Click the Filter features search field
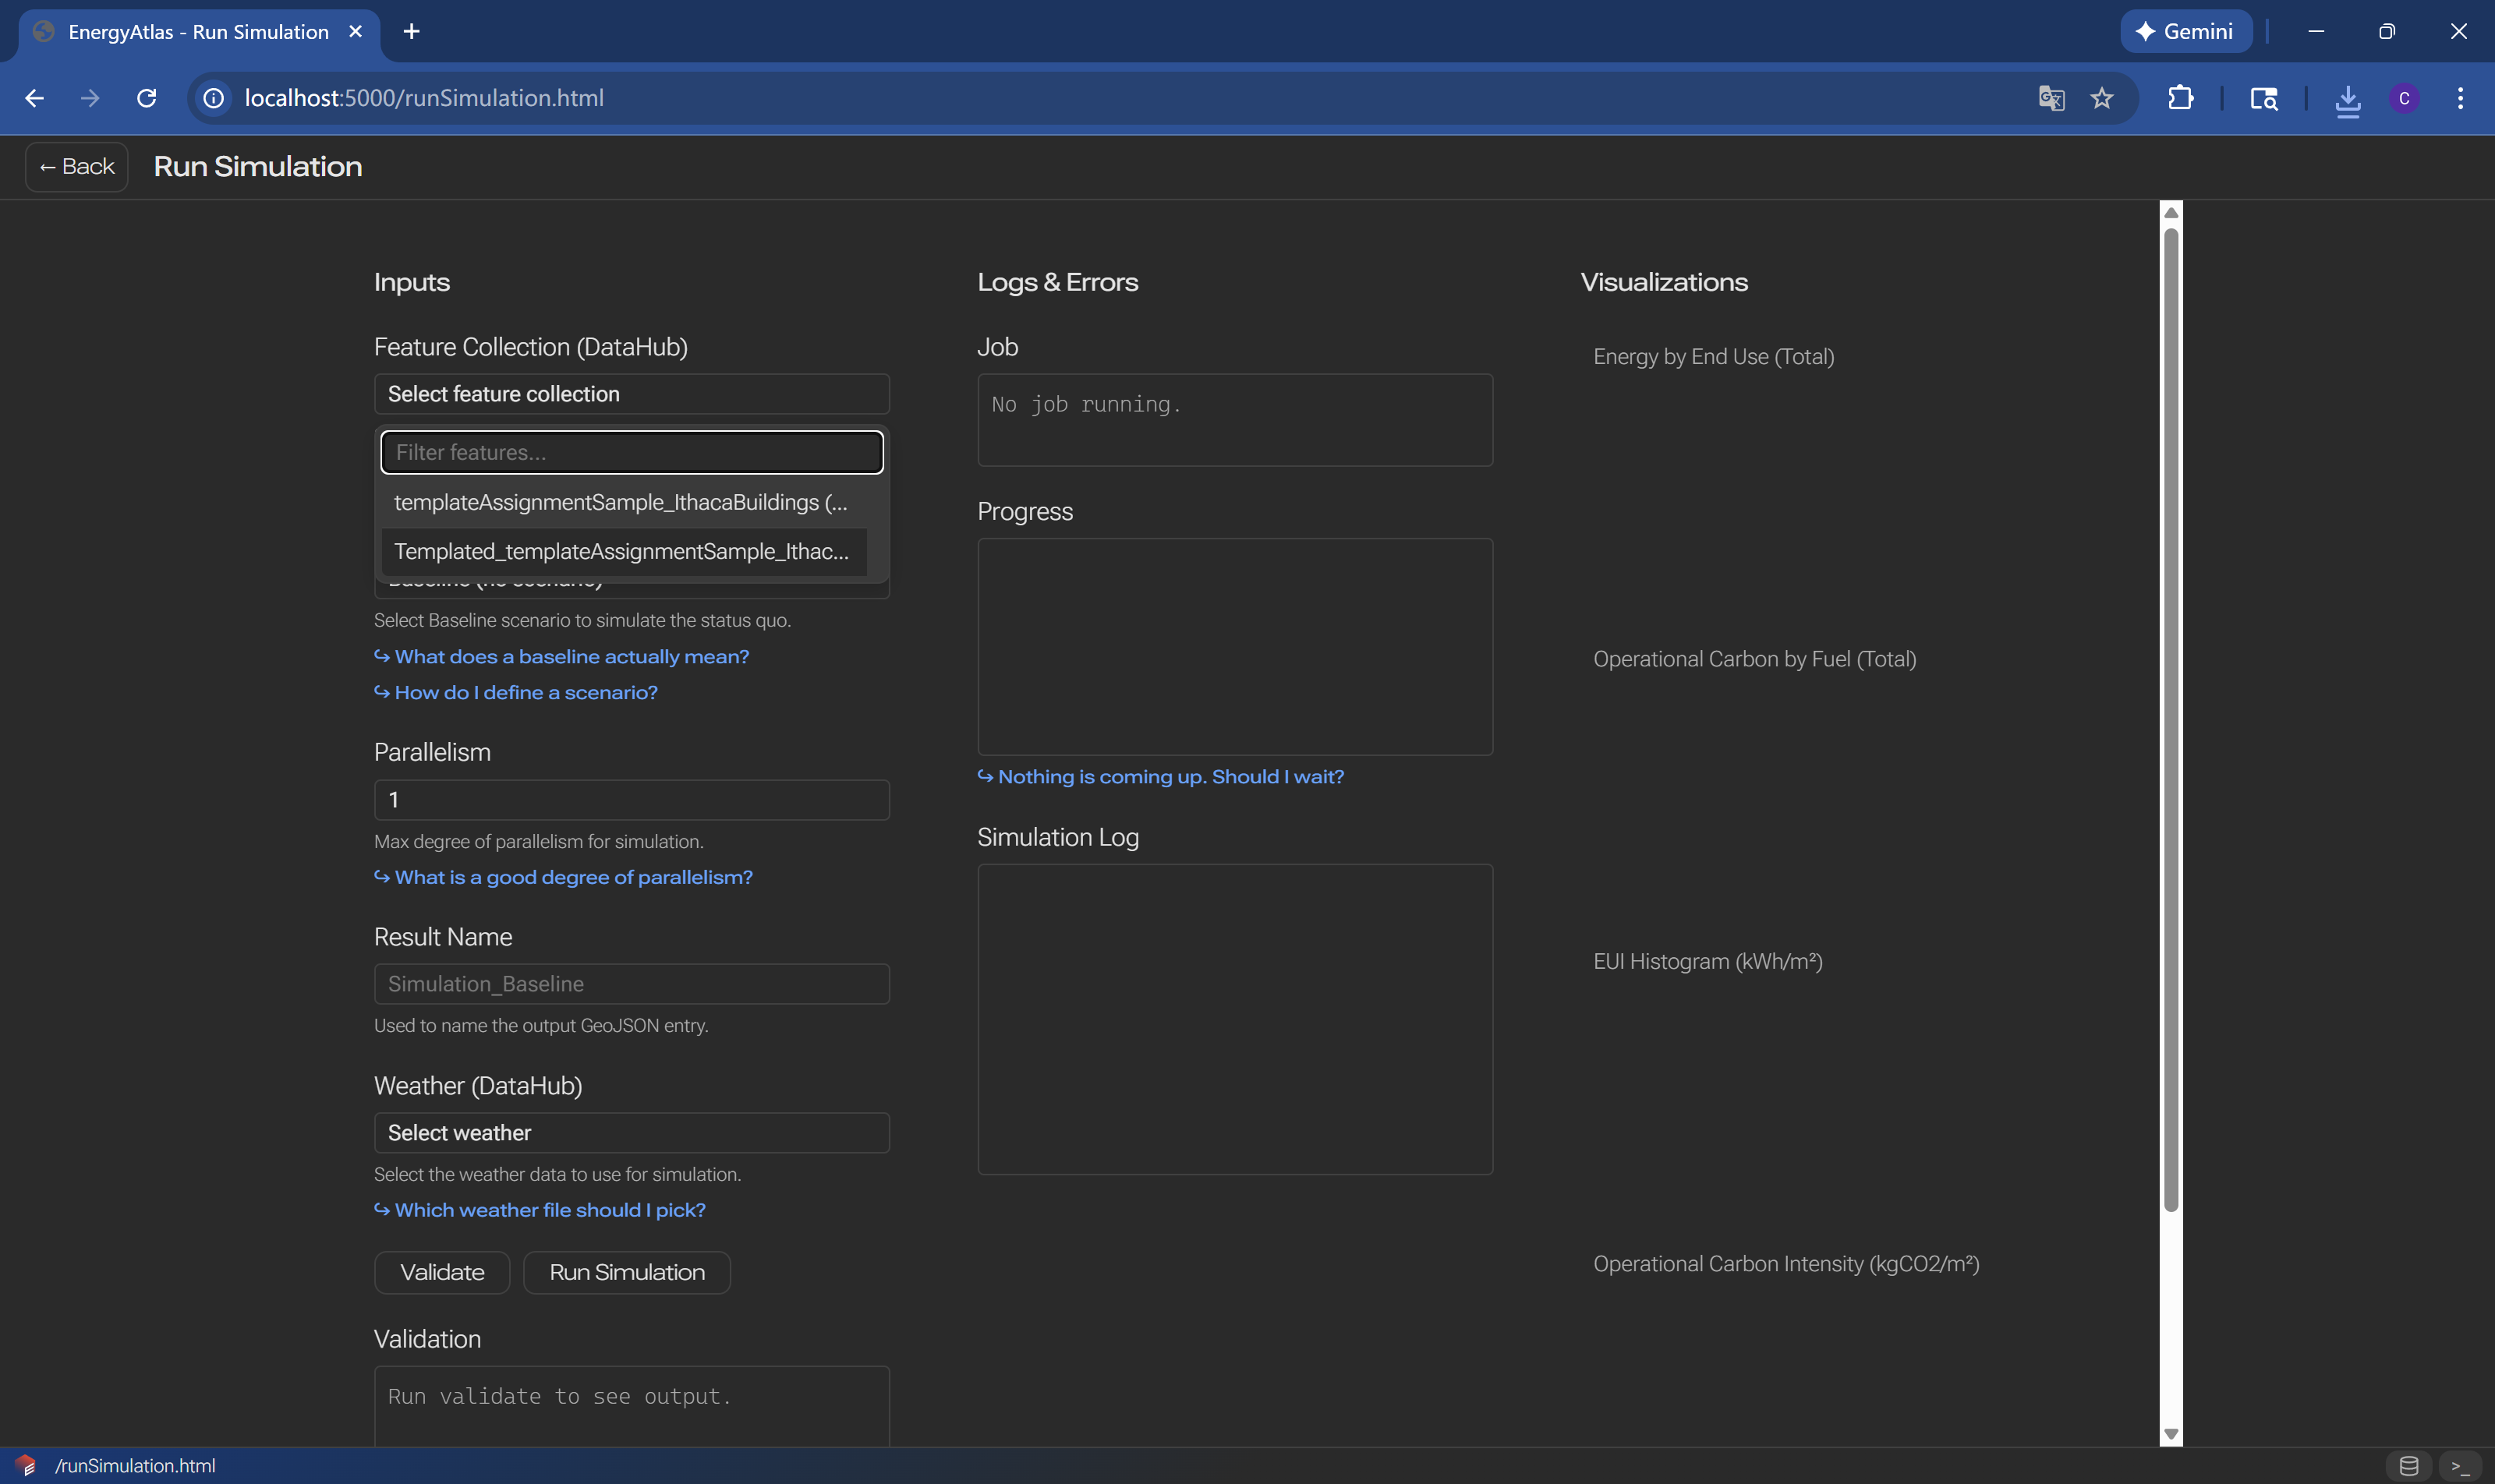The image size is (2495, 1484). click(x=632, y=452)
